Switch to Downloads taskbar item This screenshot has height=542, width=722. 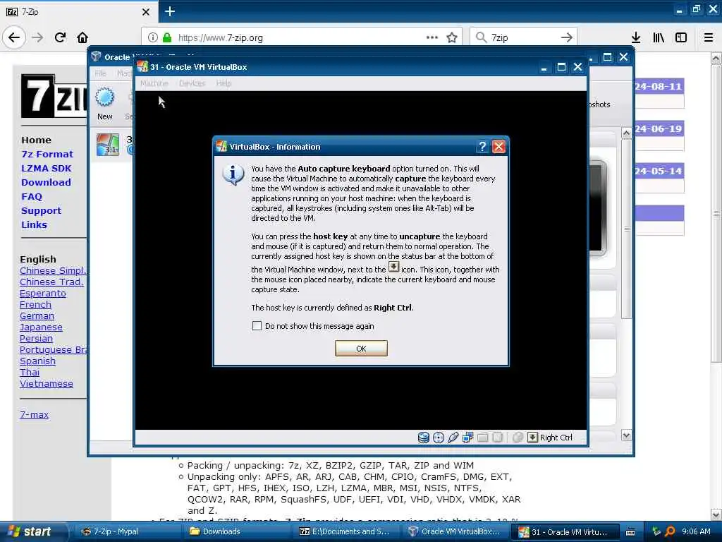237,531
